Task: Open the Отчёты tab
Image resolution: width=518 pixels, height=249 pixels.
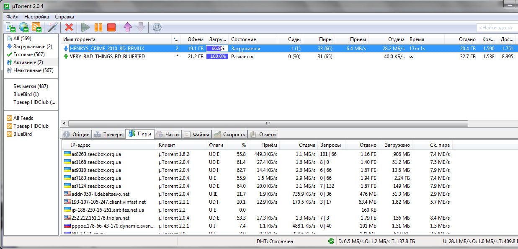Action: tap(263, 135)
